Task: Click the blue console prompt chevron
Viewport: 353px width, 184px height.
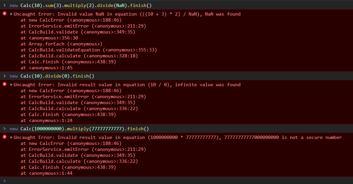Action: click(5, 181)
